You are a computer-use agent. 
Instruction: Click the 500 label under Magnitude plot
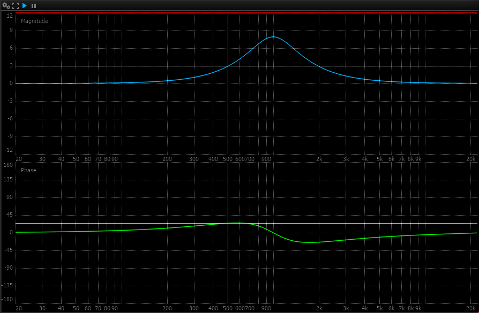(x=228, y=159)
